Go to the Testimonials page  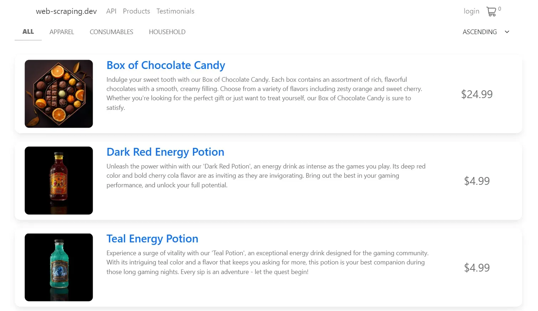click(x=175, y=11)
